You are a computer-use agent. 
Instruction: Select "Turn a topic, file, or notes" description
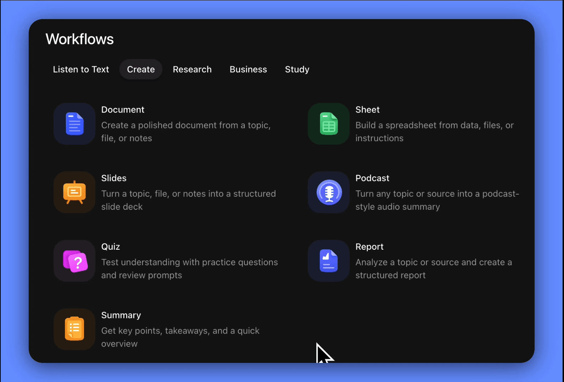tap(188, 200)
